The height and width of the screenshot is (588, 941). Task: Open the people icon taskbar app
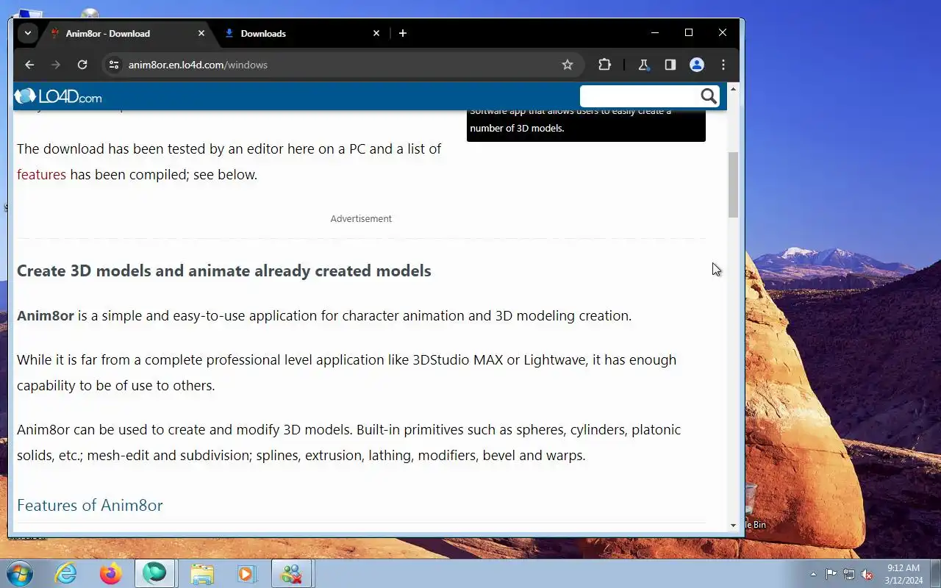pyautogui.click(x=292, y=573)
